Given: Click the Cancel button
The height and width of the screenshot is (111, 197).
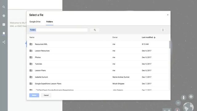Looking at the screenshot, I should 46,95.
